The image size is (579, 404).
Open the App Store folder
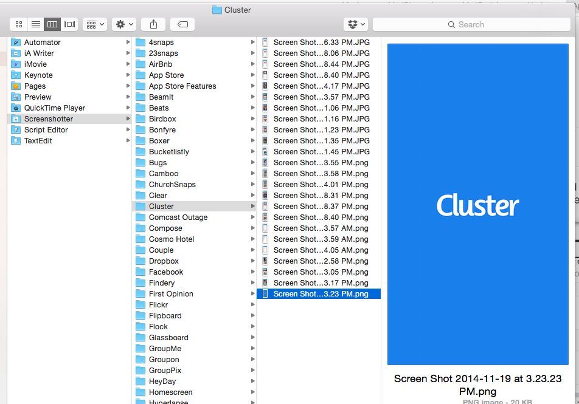(194, 75)
